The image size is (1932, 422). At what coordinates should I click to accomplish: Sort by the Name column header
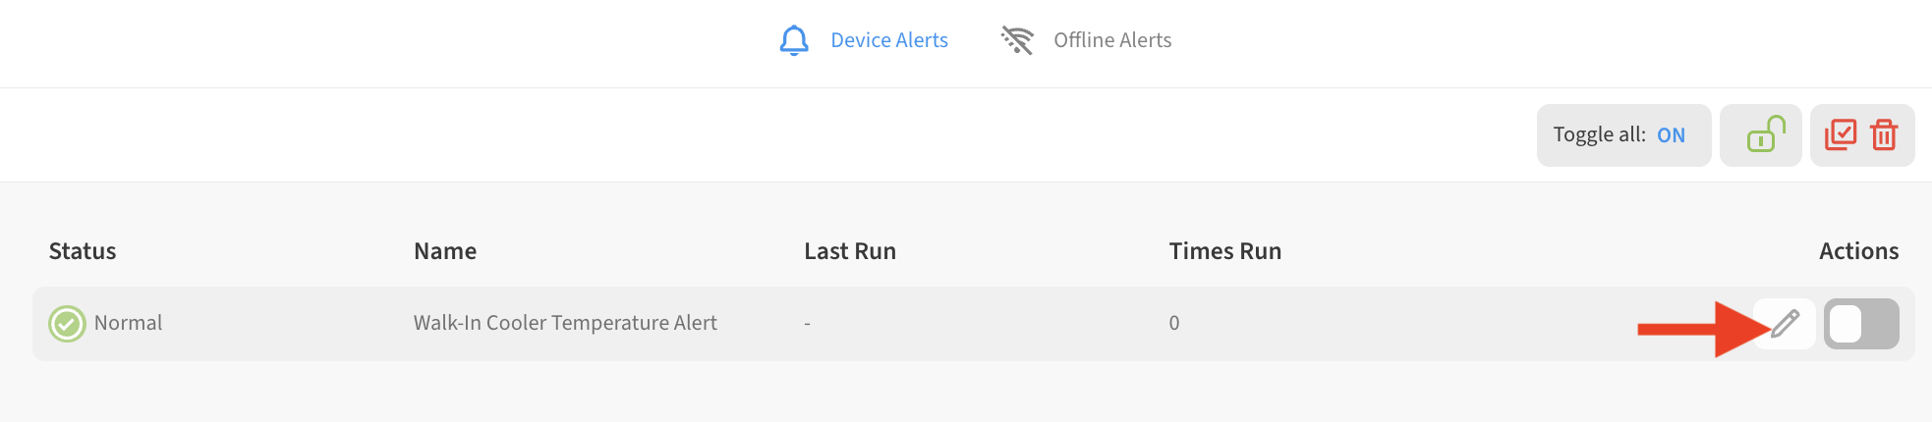click(445, 251)
